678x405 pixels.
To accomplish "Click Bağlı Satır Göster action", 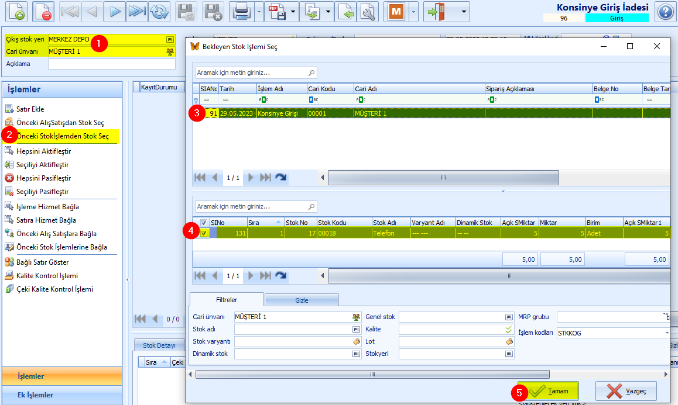I will (42, 262).
